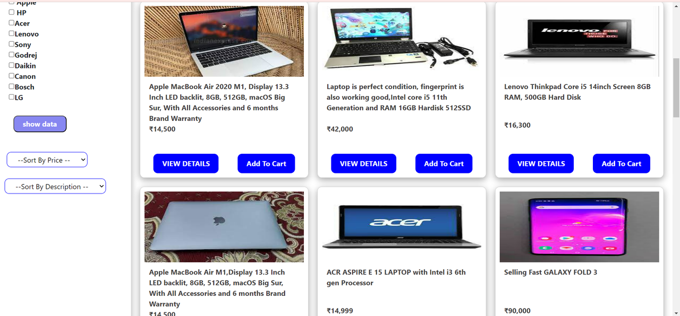Click the page vertical scrollbar thumb
Screen dimensions: 680x316
pyautogui.click(x=676, y=87)
